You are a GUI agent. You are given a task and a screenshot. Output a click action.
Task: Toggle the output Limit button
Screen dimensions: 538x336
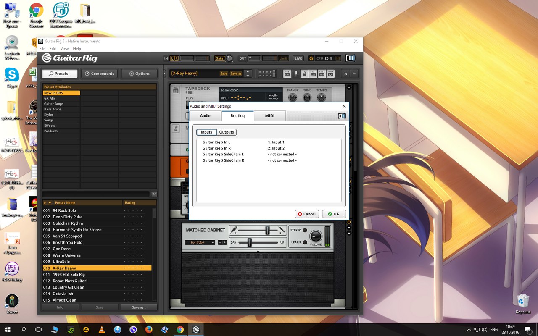284,58
